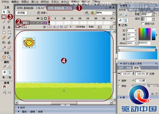Select the Paint Bucket tool

click(9, 42)
